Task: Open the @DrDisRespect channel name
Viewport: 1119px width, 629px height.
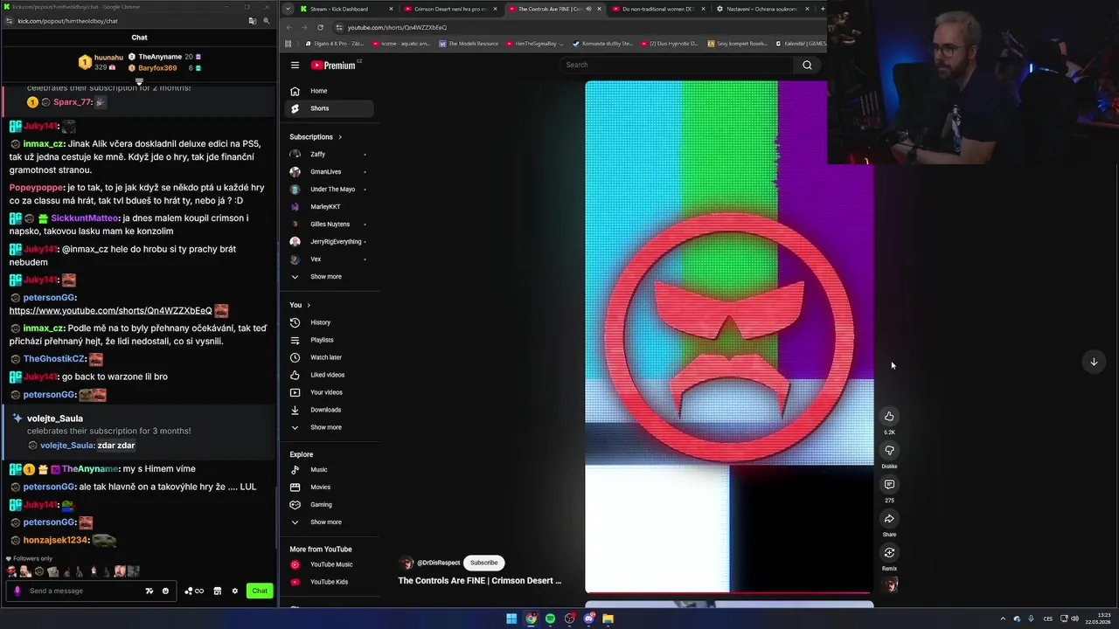Action: (438, 563)
